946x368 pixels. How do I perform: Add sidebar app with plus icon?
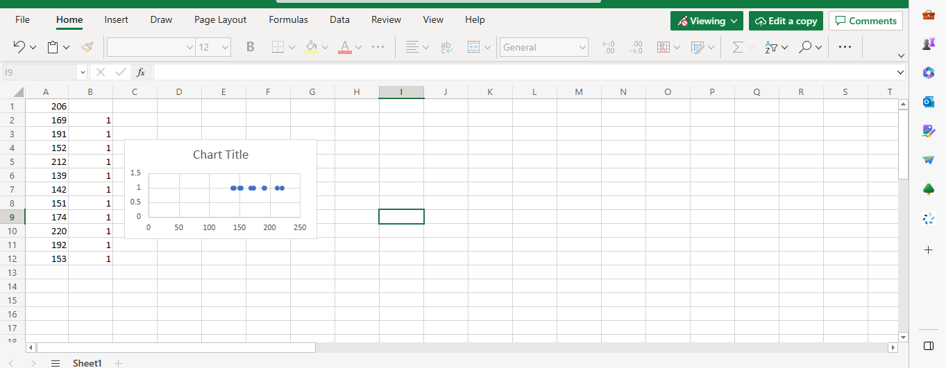[x=929, y=249]
